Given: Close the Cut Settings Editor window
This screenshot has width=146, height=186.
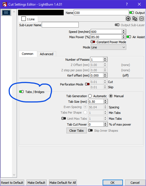Looking at the screenshot, I should pyautogui.click(x=139, y=4).
